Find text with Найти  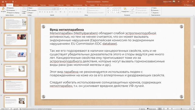(154, 8)
